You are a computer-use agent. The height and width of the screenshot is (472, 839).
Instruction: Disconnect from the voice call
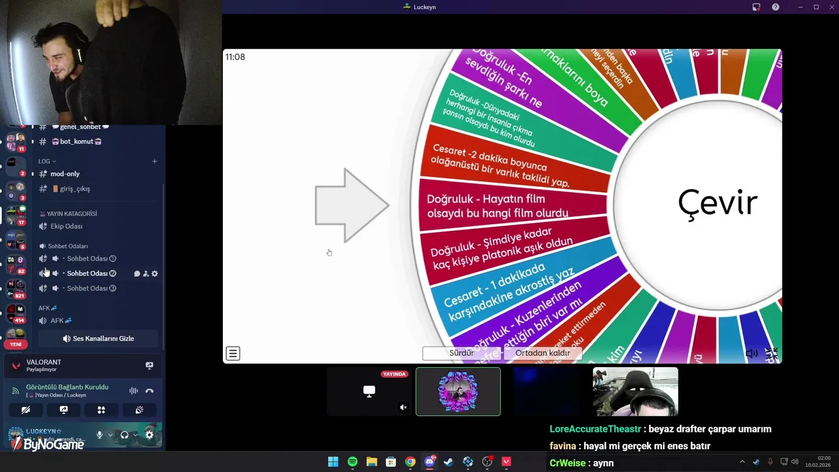[x=149, y=391]
